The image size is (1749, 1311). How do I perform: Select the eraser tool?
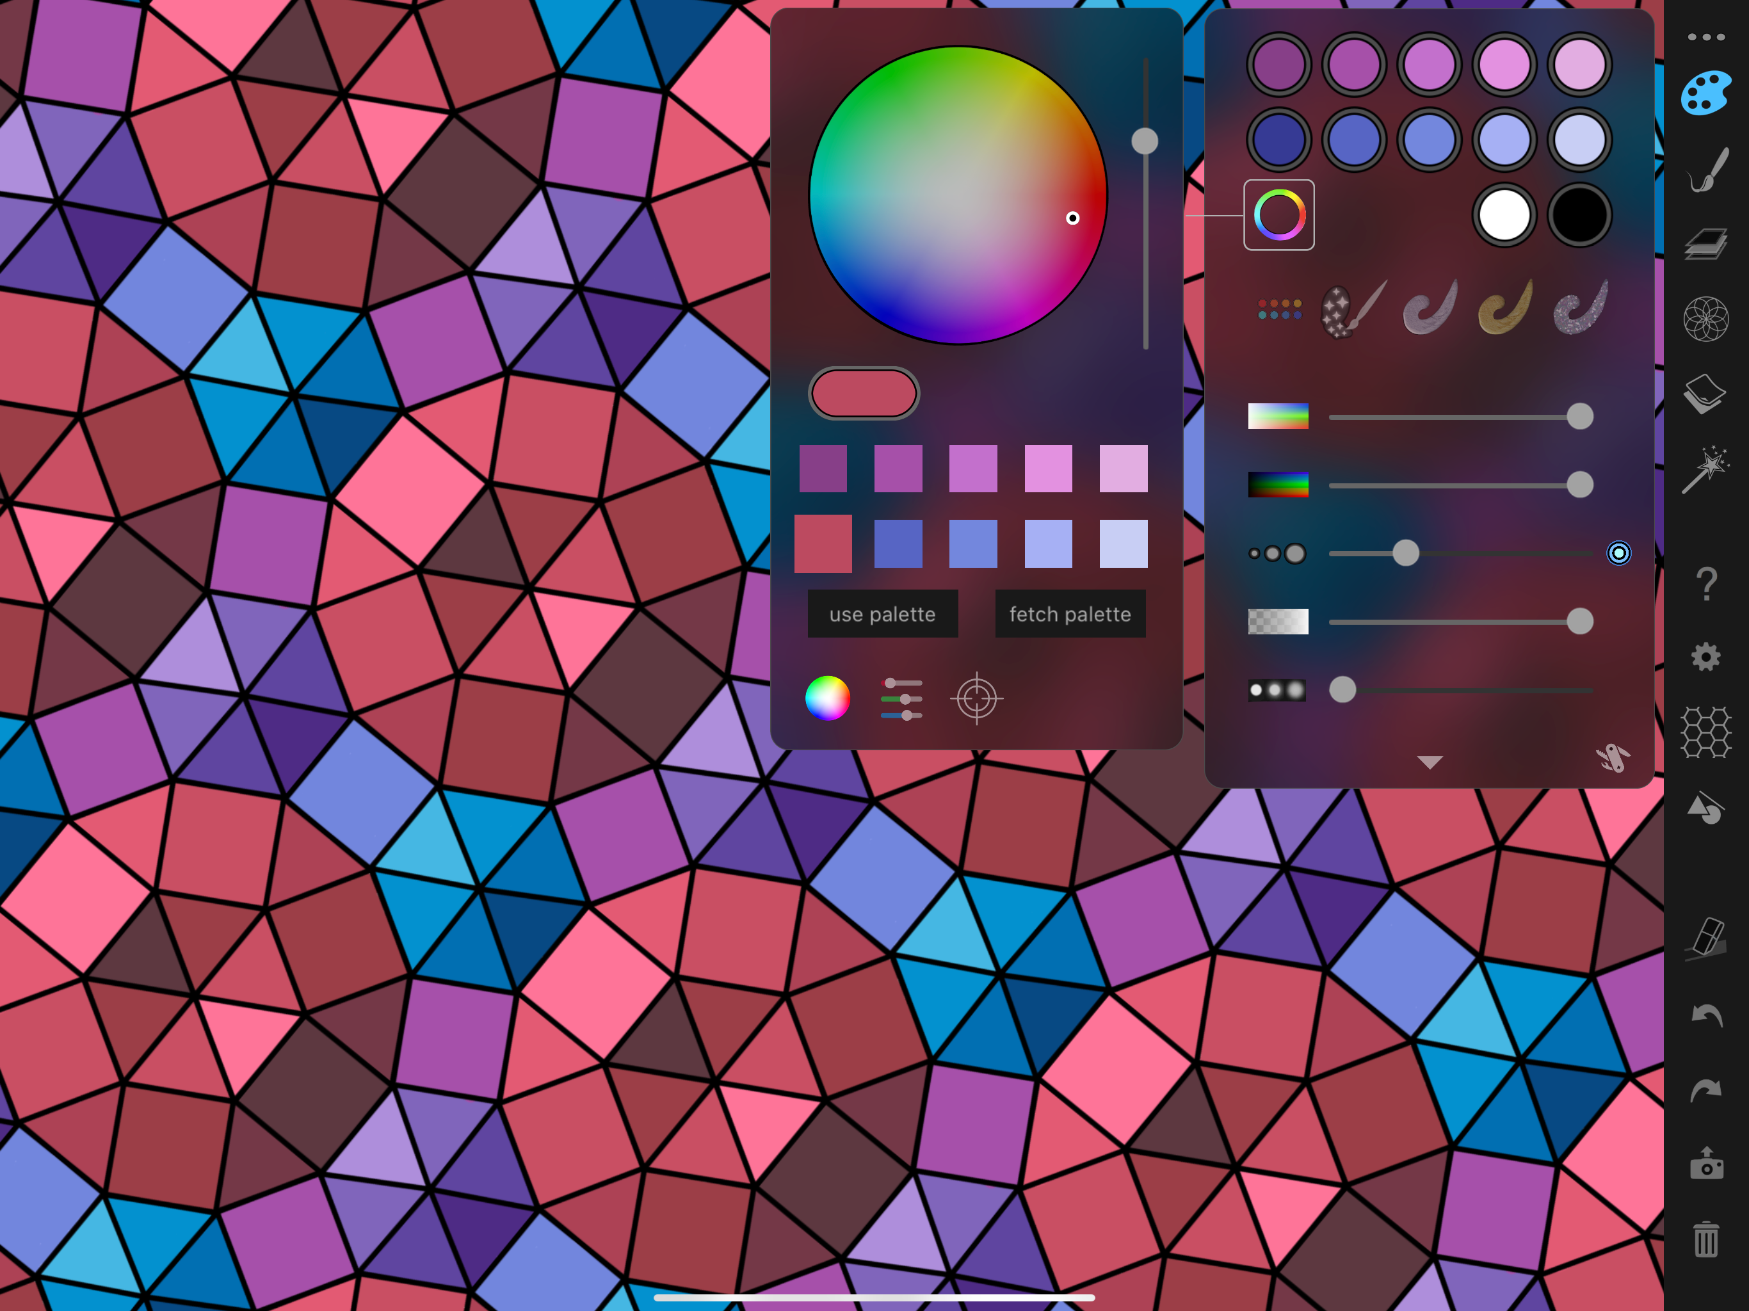pos(1705,938)
